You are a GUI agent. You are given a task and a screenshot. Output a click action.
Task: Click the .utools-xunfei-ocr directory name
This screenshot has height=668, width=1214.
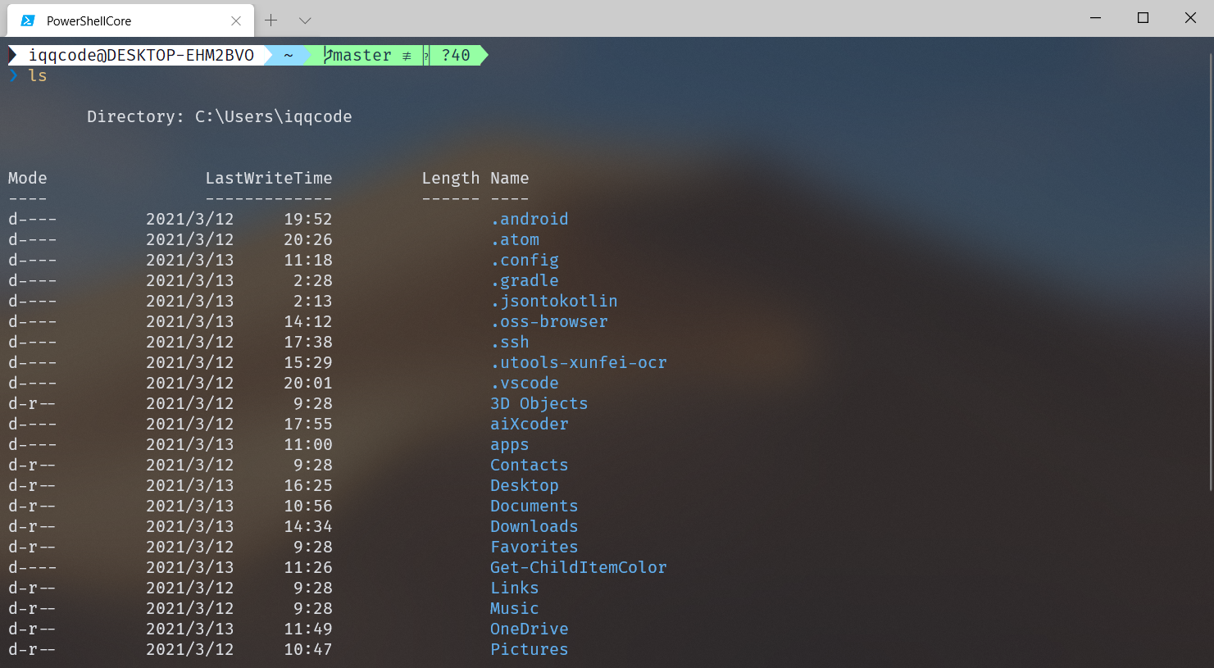pos(579,362)
